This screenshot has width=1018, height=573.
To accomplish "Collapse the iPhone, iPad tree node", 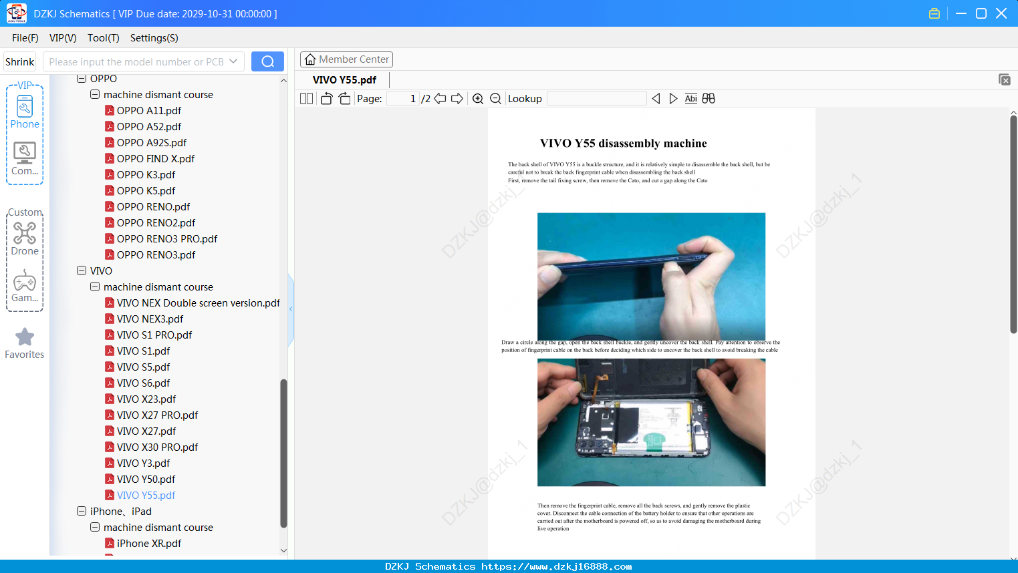I will 82,511.
